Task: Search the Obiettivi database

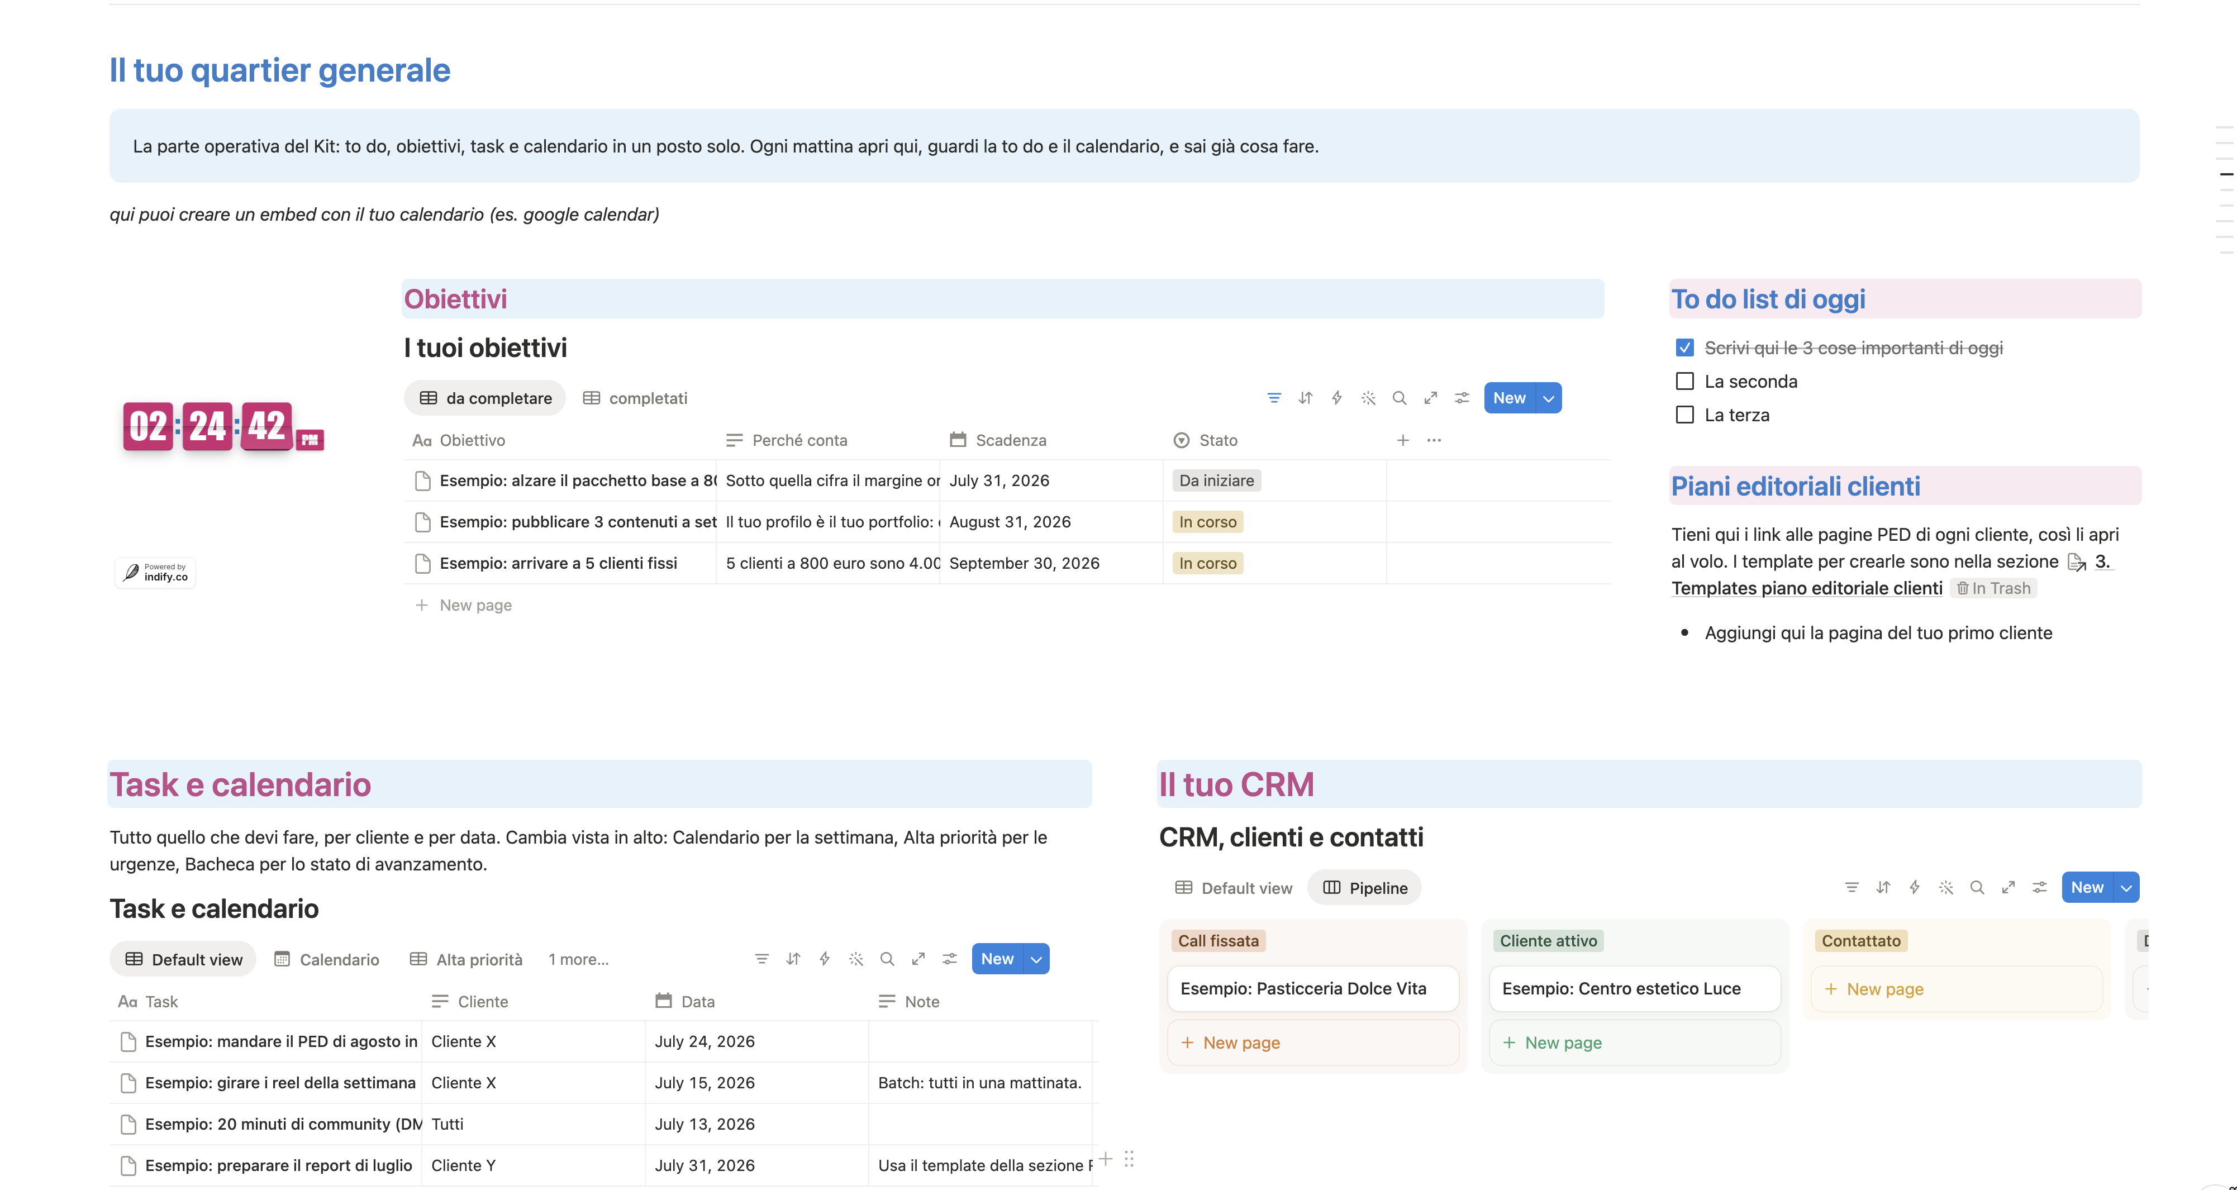Action: [x=1399, y=398]
